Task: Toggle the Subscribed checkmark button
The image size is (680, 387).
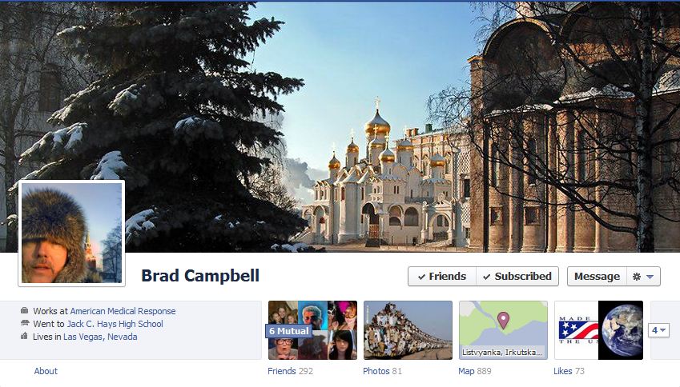Action: [517, 276]
